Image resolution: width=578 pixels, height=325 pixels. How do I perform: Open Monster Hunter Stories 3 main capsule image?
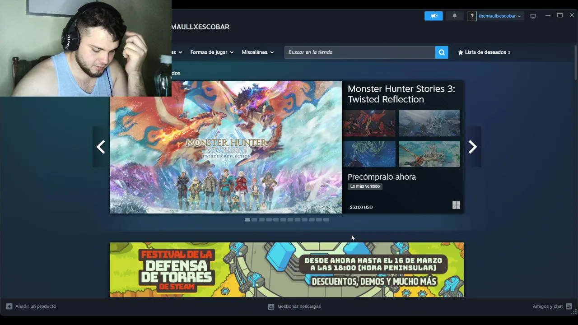click(226, 147)
